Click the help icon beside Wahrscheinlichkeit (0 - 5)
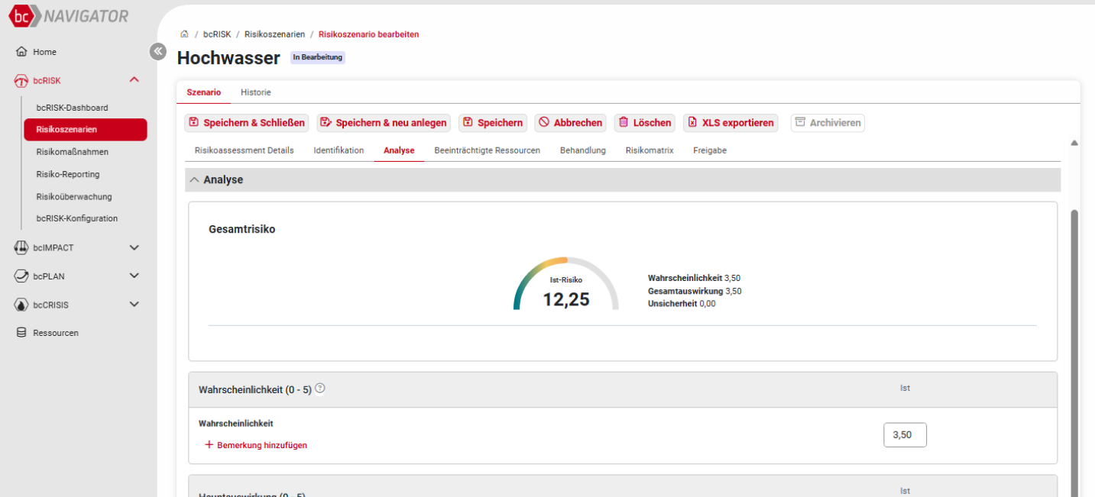This screenshot has width=1095, height=497. [x=319, y=389]
